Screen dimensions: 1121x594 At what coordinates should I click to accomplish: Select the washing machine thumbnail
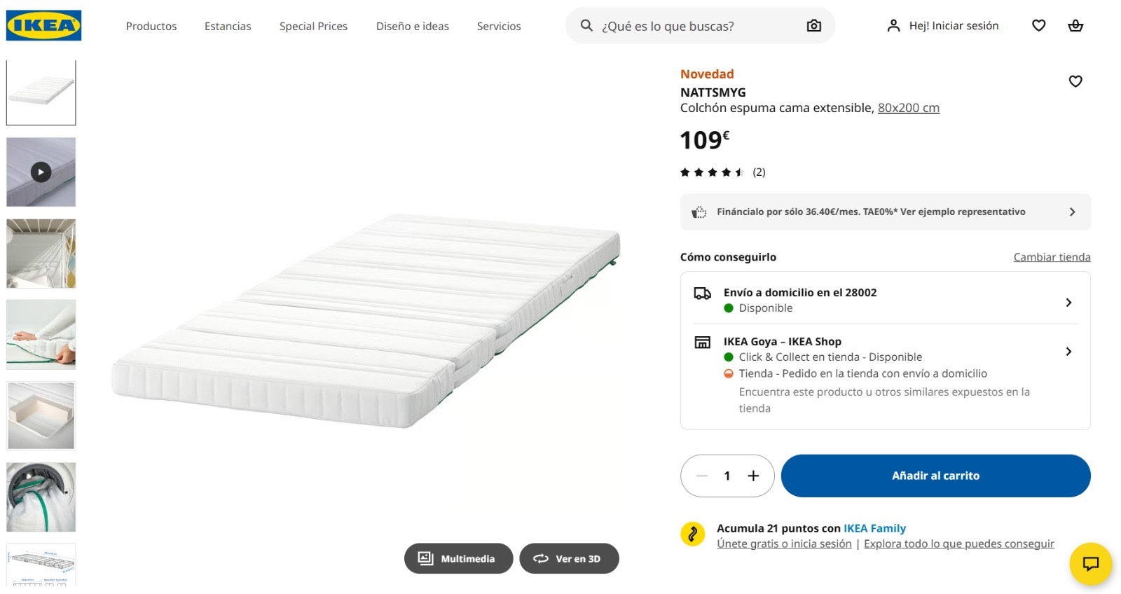[x=41, y=497]
